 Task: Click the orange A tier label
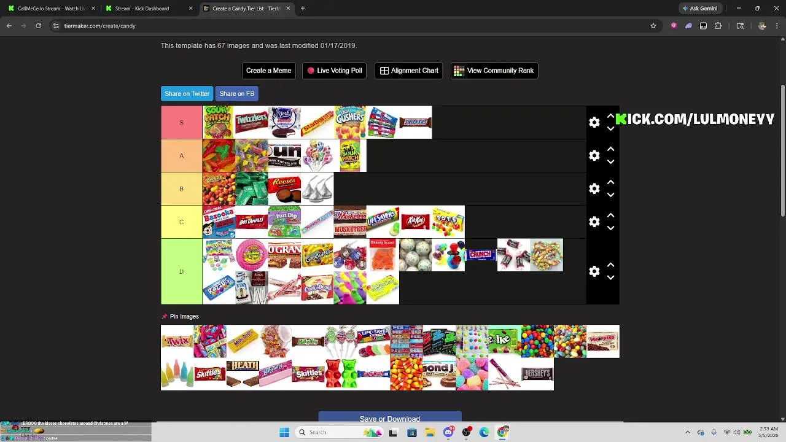(181, 155)
